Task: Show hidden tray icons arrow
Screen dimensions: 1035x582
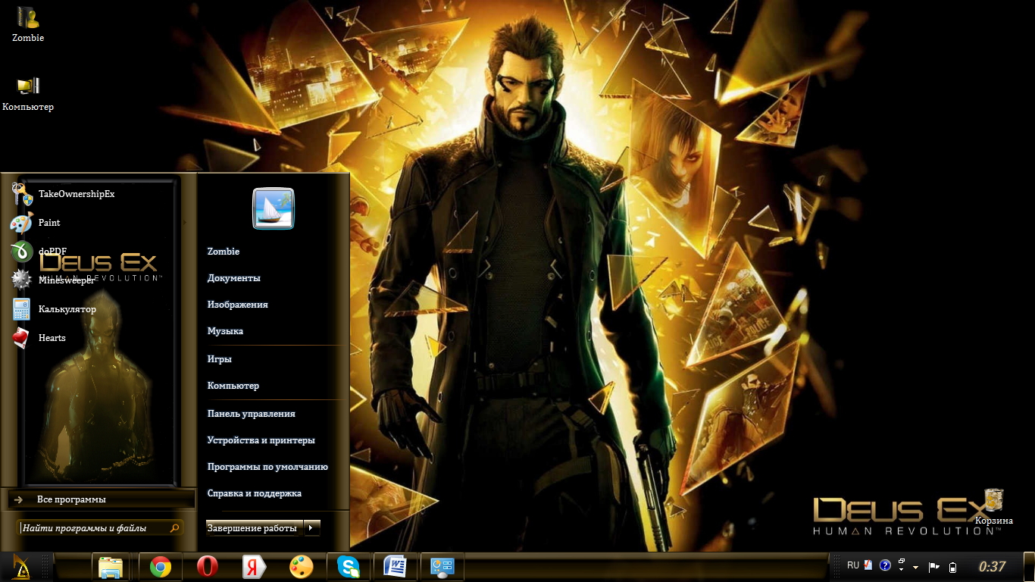Action: [916, 567]
